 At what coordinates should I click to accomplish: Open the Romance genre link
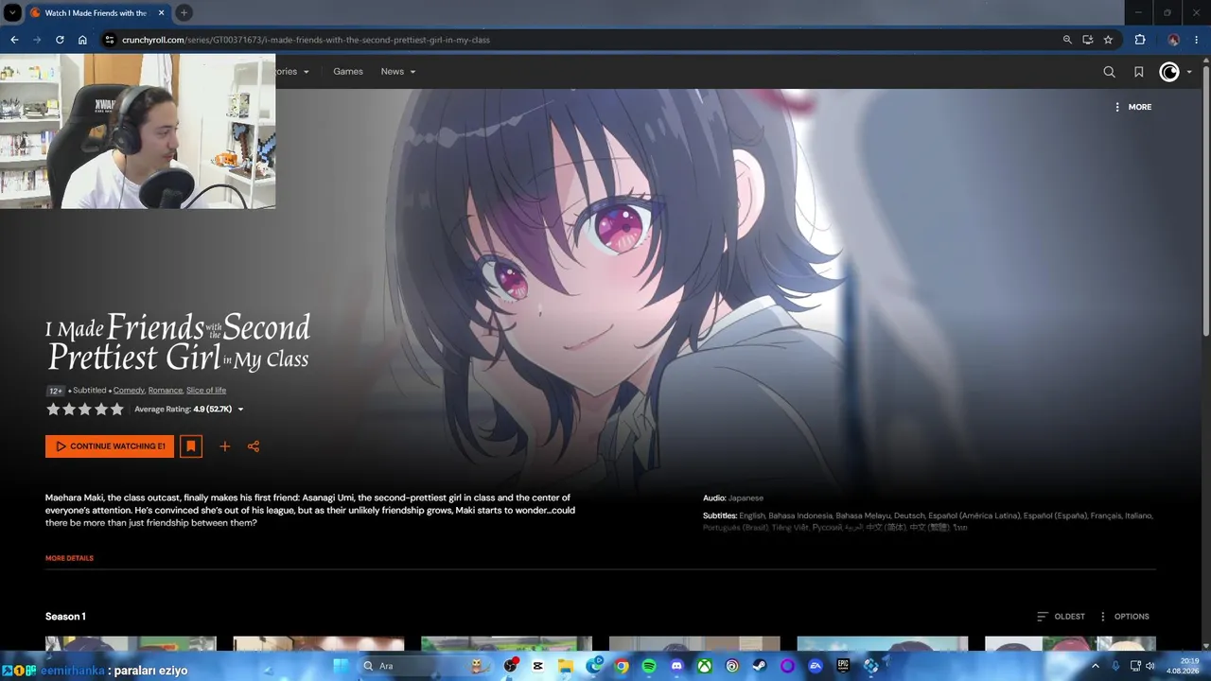point(166,391)
